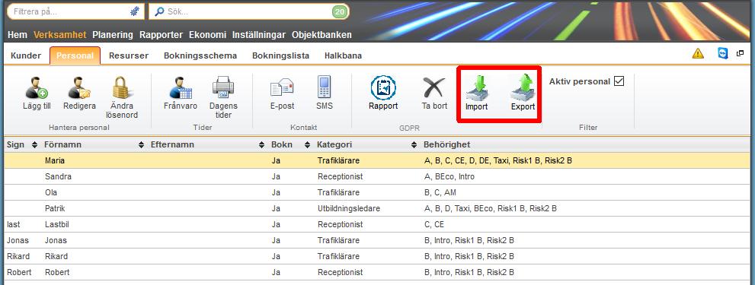Open the GDPR Rapport icon

(x=383, y=87)
